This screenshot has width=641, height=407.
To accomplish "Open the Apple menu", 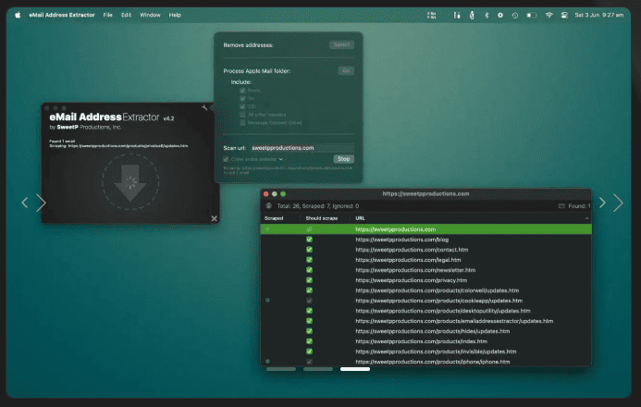I will coord(18,15).
